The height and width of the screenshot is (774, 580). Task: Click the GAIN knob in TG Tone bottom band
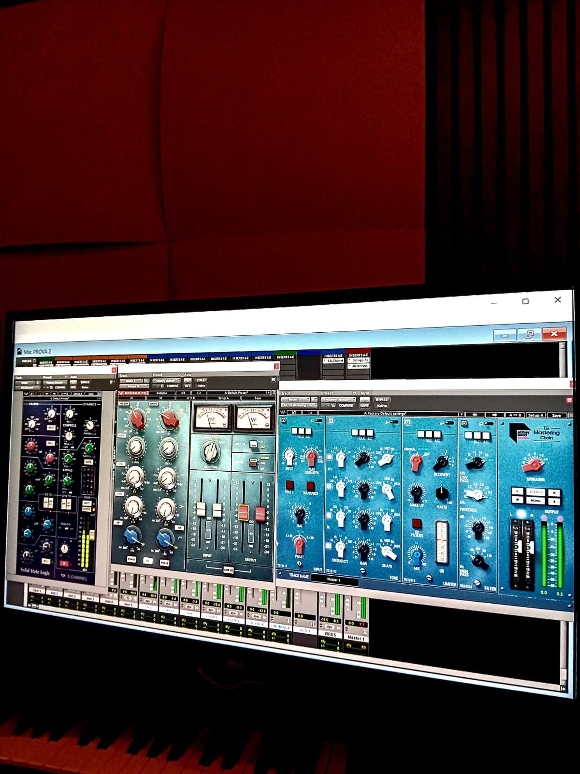point(363,550)
